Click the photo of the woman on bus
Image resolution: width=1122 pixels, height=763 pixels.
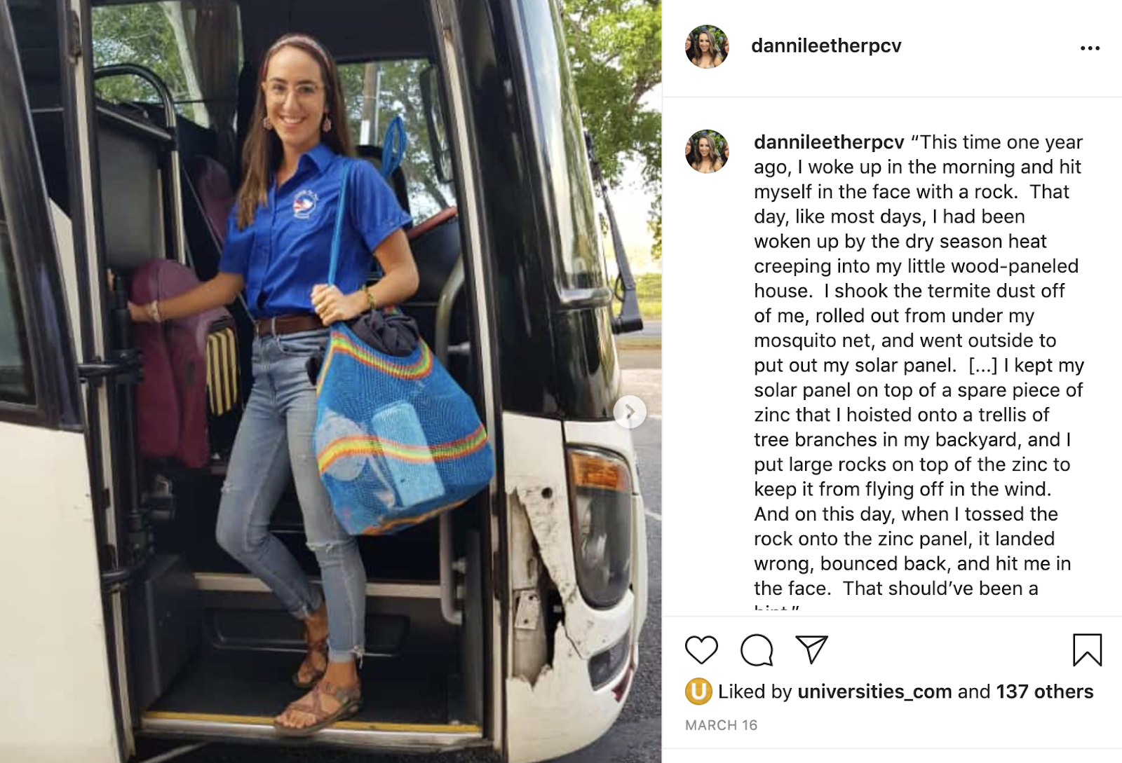point(330,381)
